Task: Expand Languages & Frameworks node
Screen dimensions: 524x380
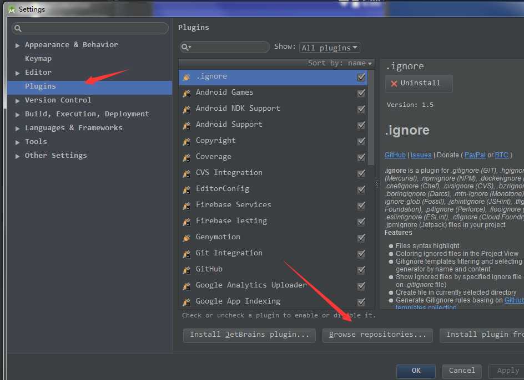Action: [17, 129]
